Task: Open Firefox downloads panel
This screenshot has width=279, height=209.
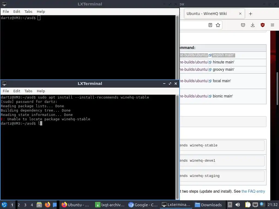Action: 253,25
